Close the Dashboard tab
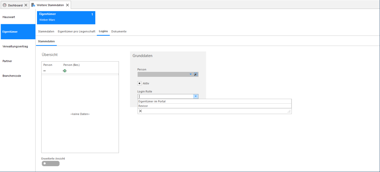Image resolution: width=380 pixels, height=172 pixels. click(26, 5)
